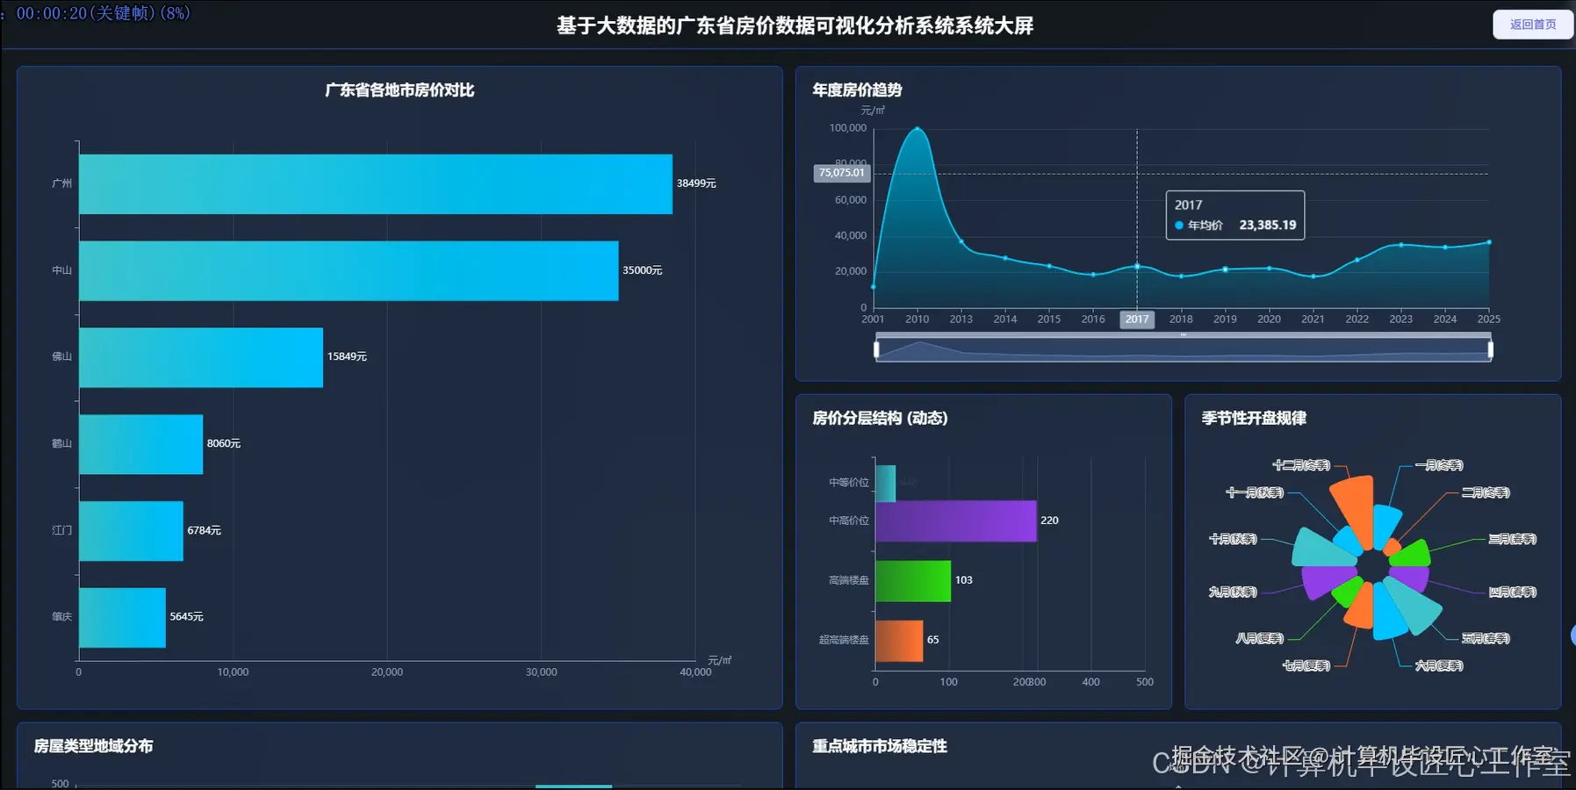Viewport: 1576px width, 790px height.
Task: Click the 年度房价趋势 panel title
Action: tap(857, 90)
